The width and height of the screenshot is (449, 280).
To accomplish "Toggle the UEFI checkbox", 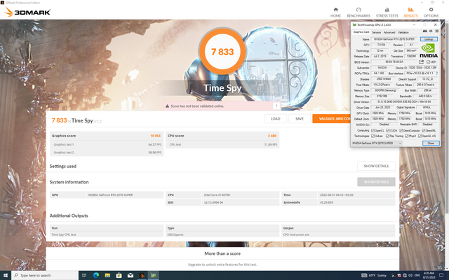I will point(428,62).
